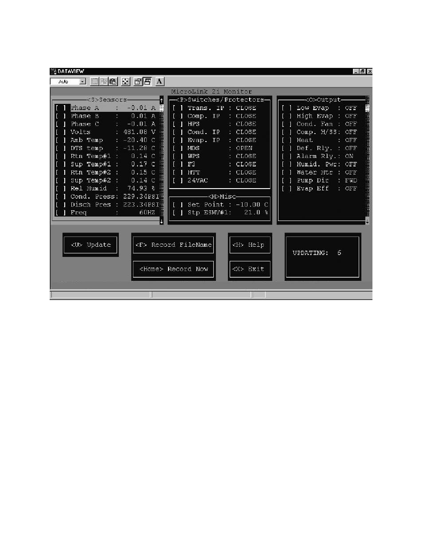The height and width of the screenshot is (548, 423).
Task: Click the Sensors panel scroll-down arrow
Action: tap(161, 221)
